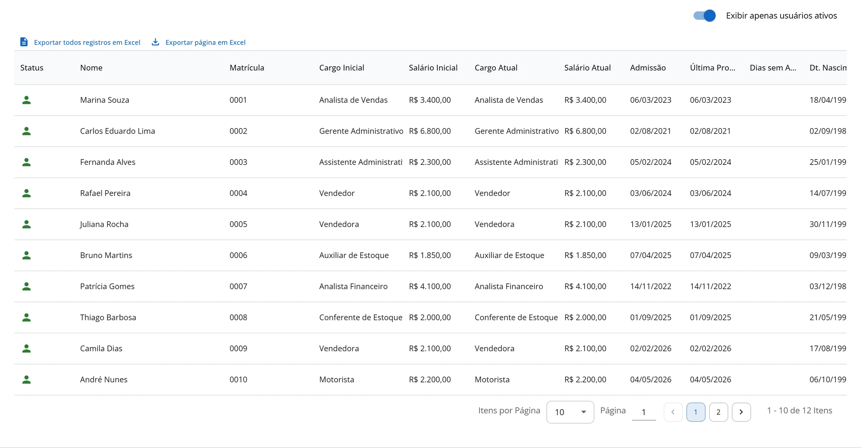Screen dimensions: 861x448
Task: Select the name Rafael Pereira
Action: point(105,193)
